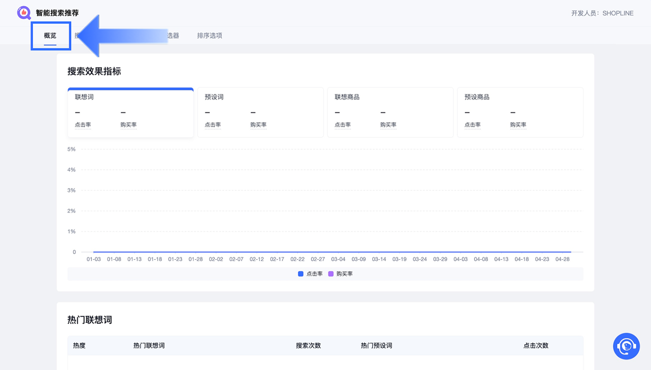The height and width of the screenshot is (370, 651).
Task: Open the customer support chat bubble
Action: pos(626,346)
